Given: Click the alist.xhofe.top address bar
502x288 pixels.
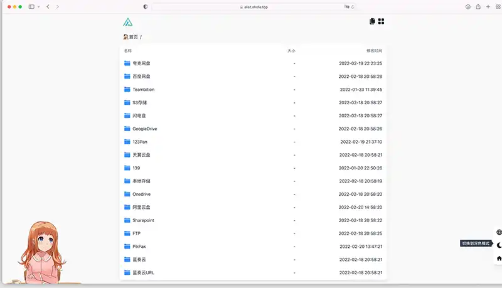Looking at the screenshot, I should coord(254,7).
